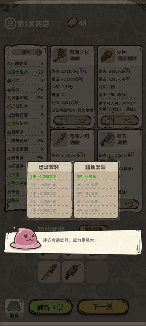The image size is (146, 326).
Task: Open the green helmet 道具 items icon
Action: click(x=14, y=306)
